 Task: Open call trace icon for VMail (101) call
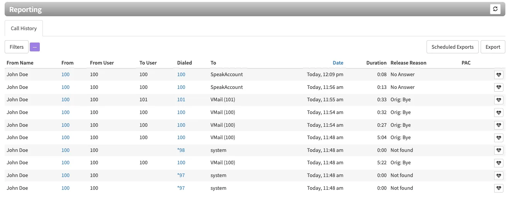coord(499,100)
